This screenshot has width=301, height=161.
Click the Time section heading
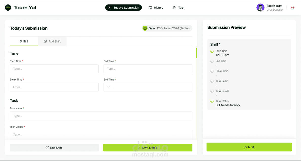coord(14,53)
